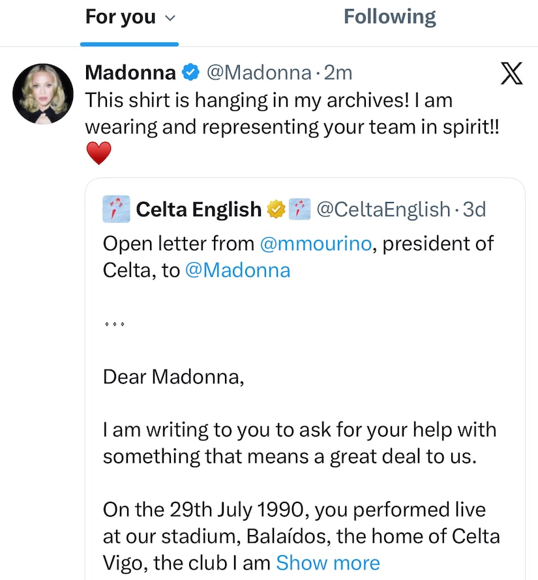
Task: Switch to the Following tab
Action: (x=389, y=17)
